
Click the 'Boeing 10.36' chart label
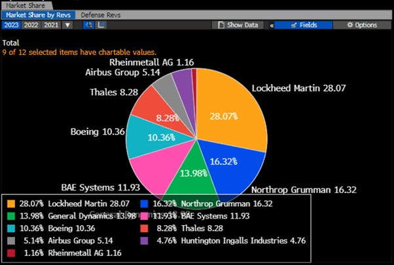98,132
